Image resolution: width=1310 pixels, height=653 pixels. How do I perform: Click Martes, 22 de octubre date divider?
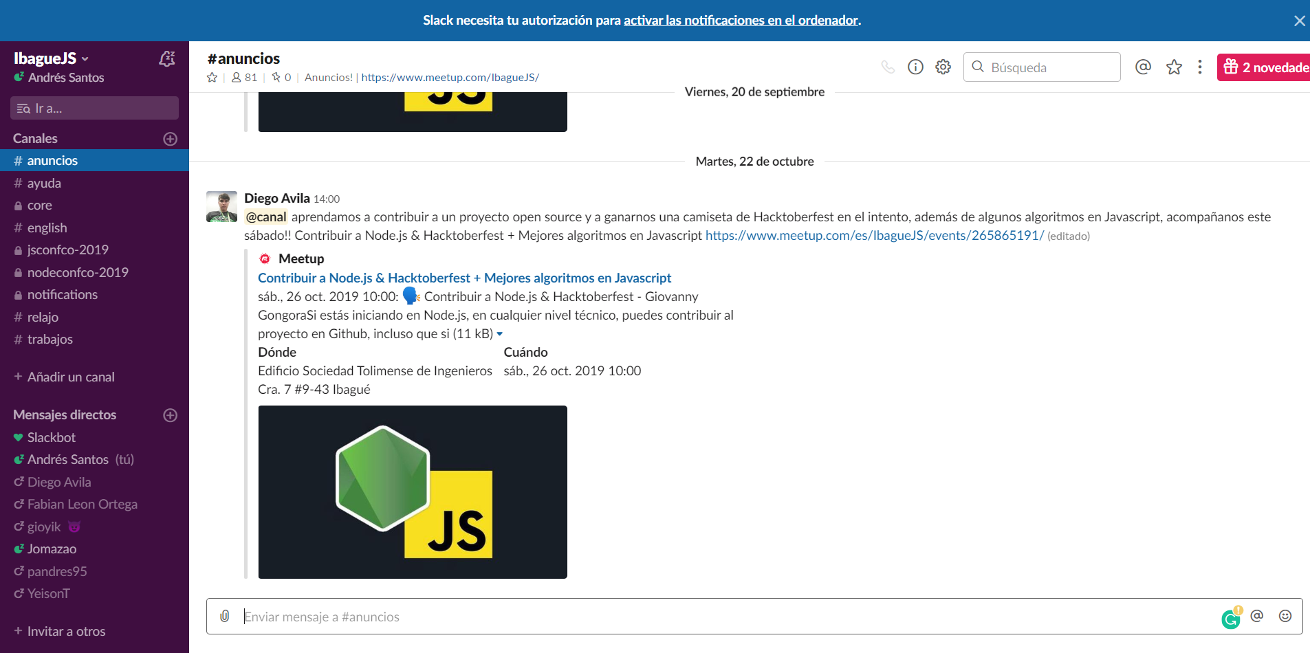[754, 162]
